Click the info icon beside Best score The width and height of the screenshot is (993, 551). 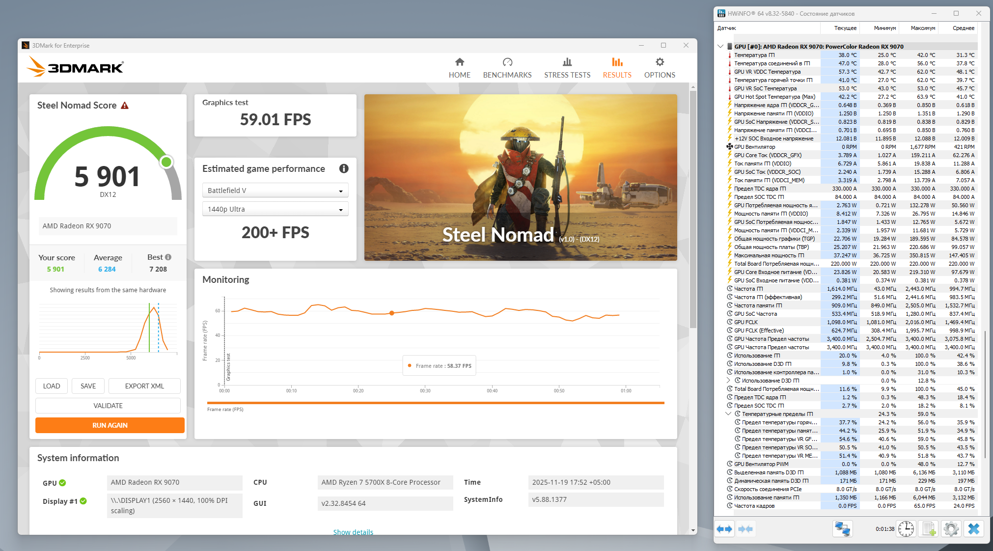click(x=168, y=257)
